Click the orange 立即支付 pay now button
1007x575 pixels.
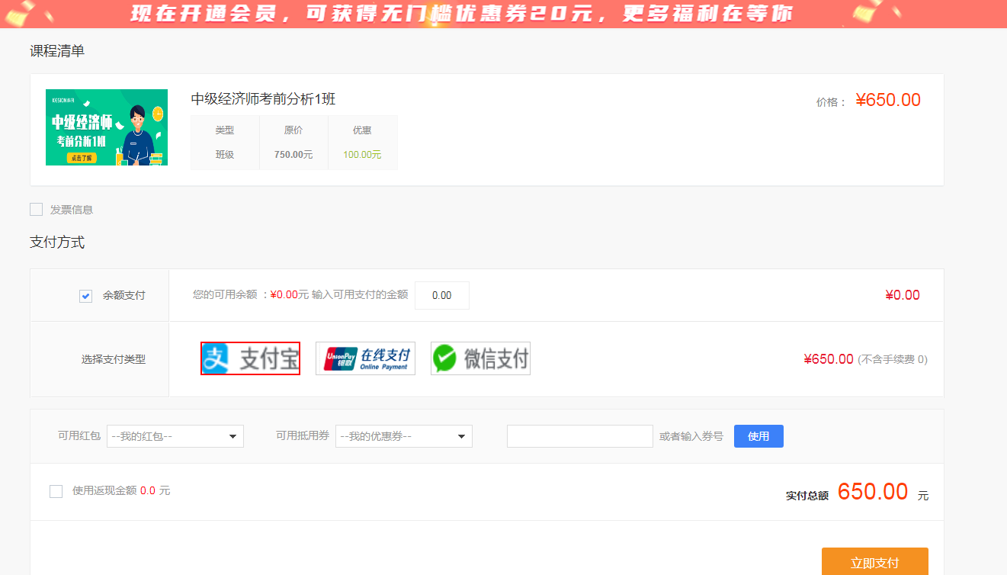874,563
